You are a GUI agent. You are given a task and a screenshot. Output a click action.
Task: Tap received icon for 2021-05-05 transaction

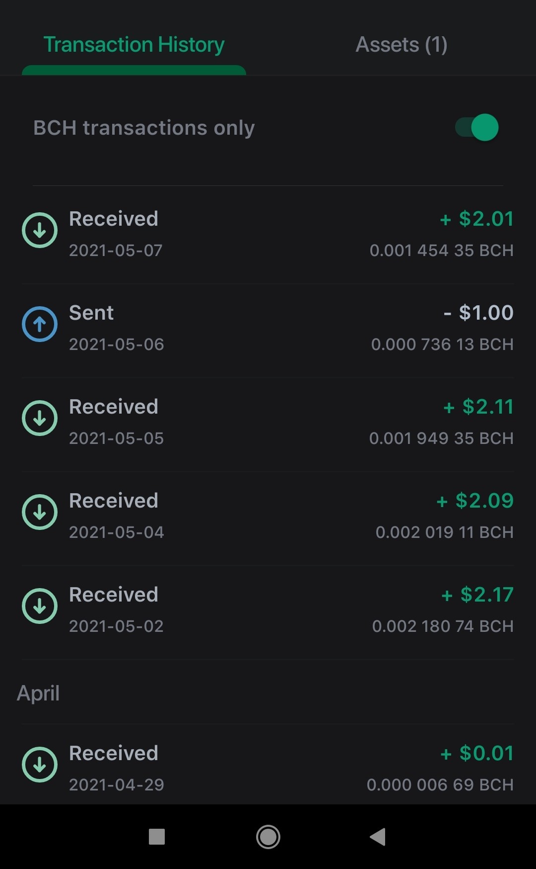click(x=40, y=418)
